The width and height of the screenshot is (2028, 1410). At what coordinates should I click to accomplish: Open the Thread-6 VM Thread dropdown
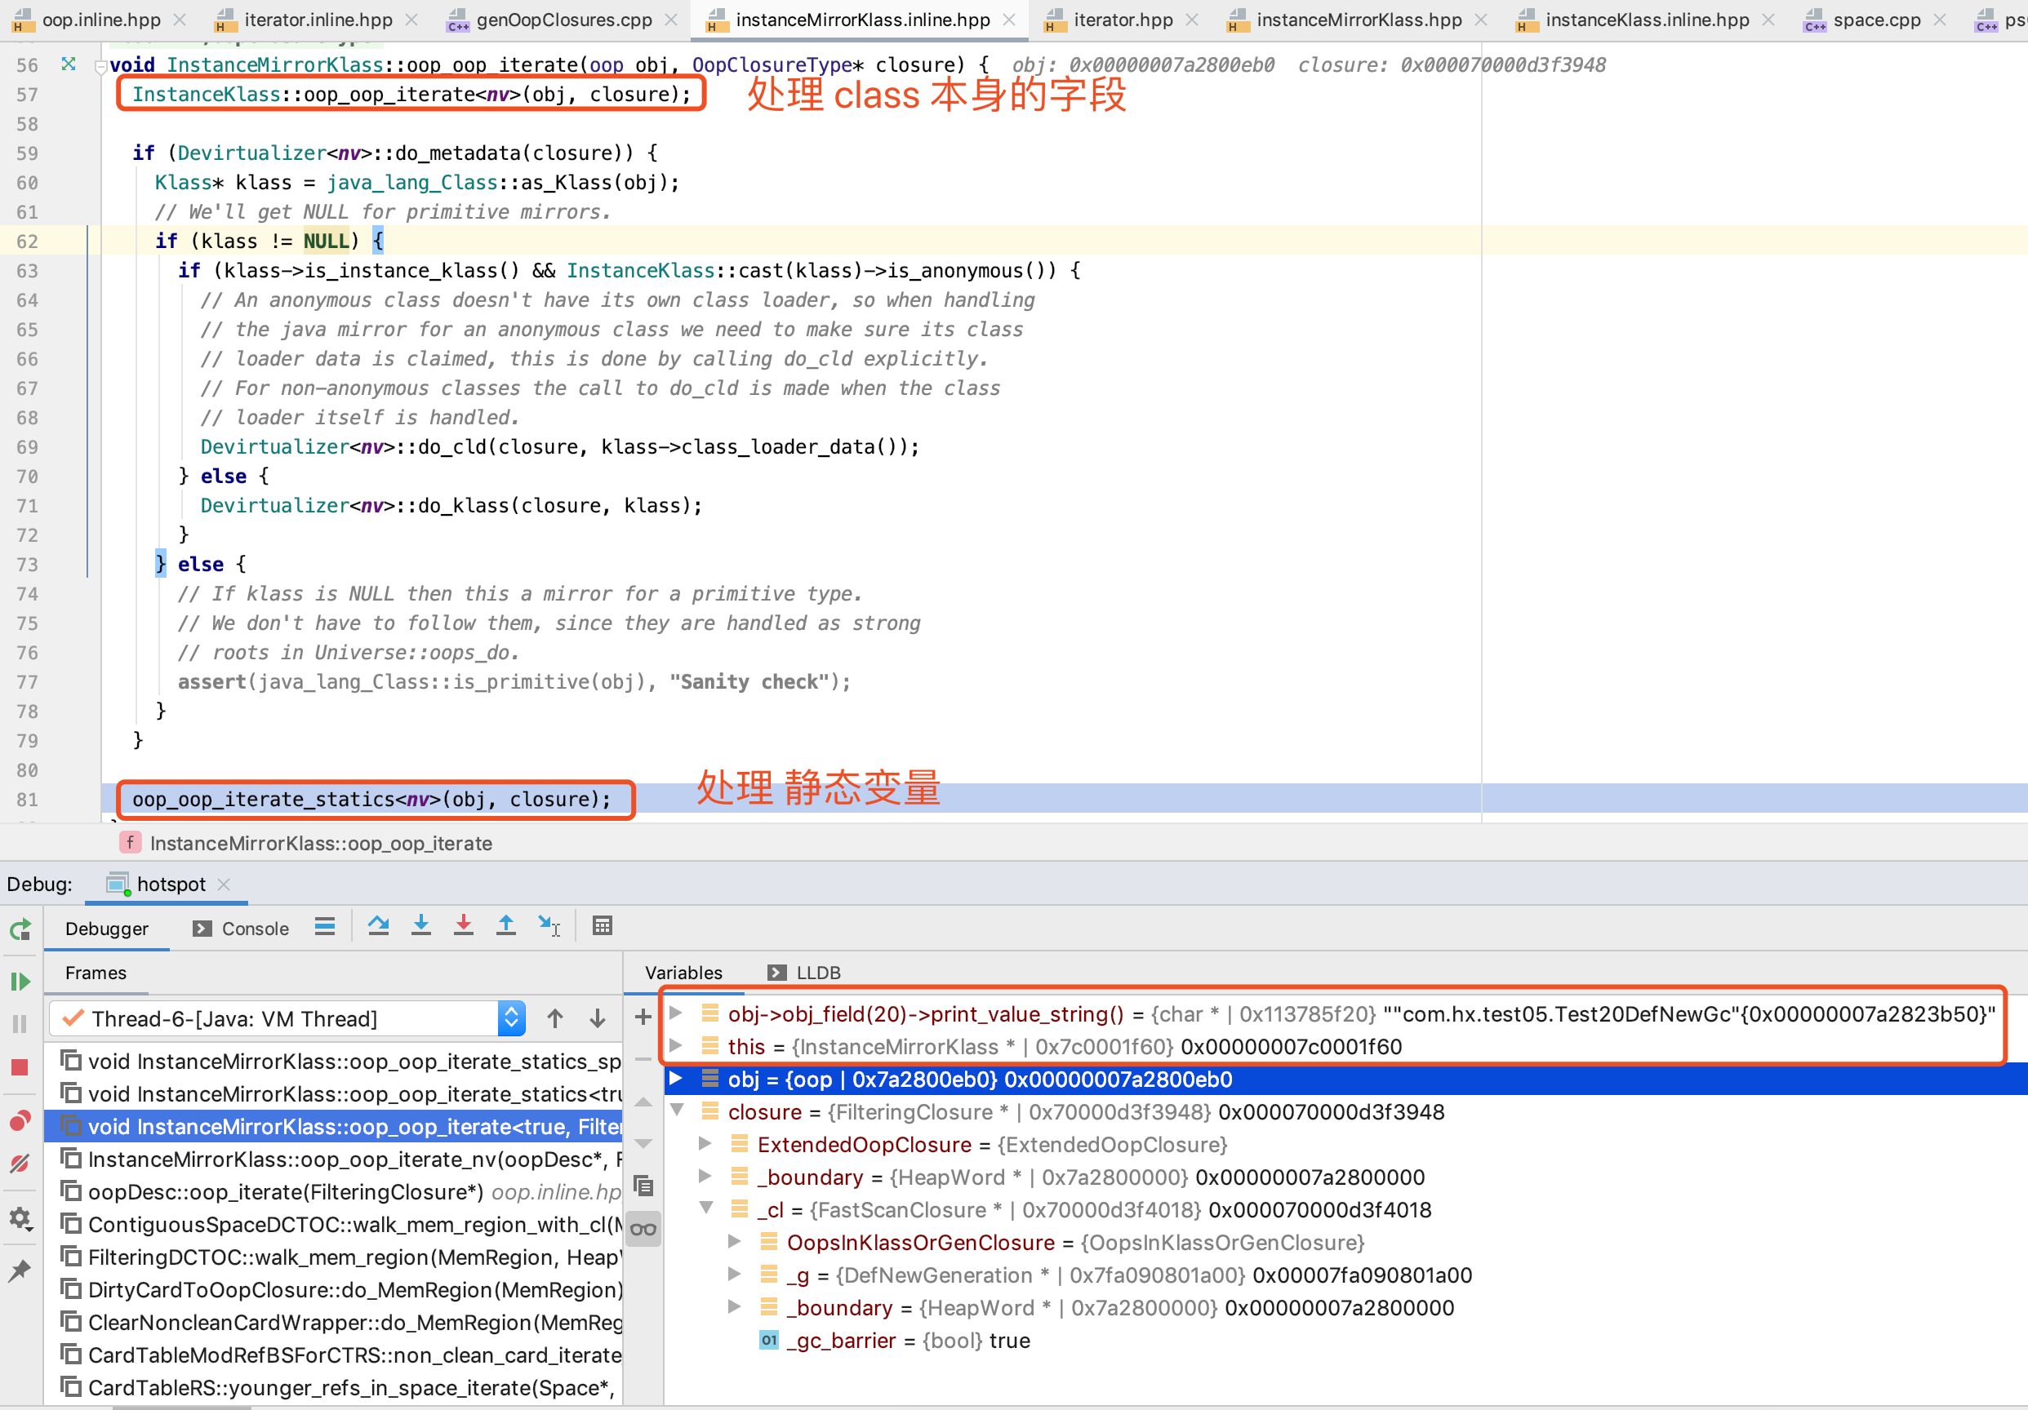point(510,1019)
